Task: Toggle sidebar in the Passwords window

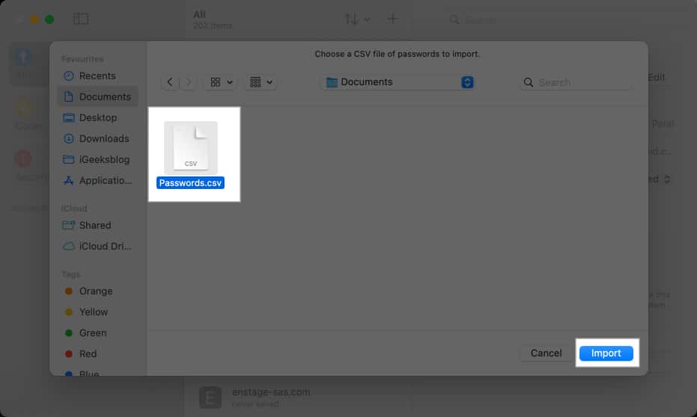Action: tap(80, 19)
